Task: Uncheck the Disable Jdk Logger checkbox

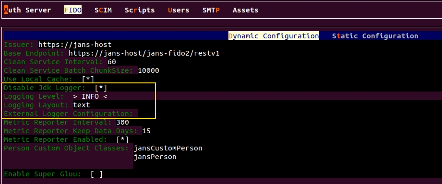Action: pyautogui.click(x=101, y=88)
